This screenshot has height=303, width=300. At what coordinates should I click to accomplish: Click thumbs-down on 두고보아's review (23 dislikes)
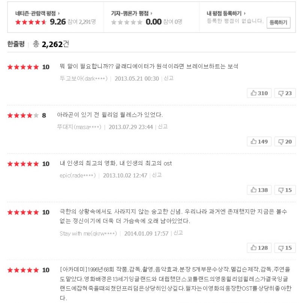click(x=285, y=93)
